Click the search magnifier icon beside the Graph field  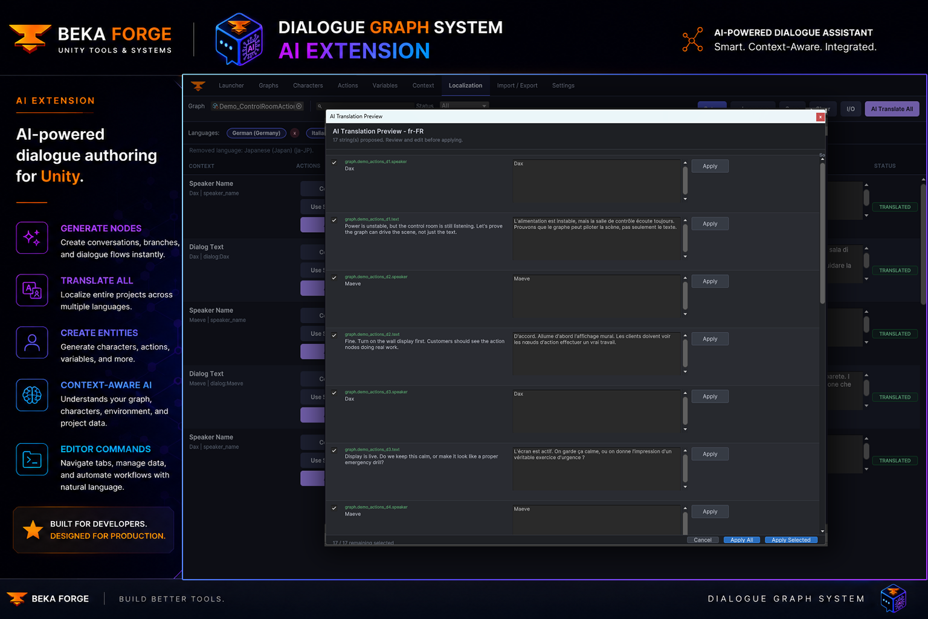pos(320,106)
